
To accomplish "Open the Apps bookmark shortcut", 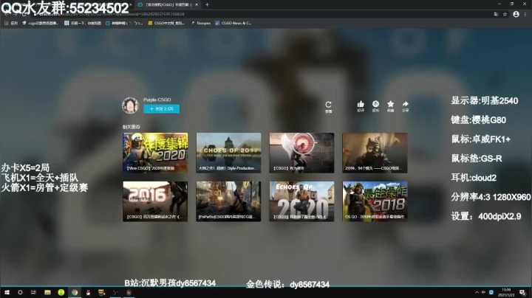I will coord(11,23).
